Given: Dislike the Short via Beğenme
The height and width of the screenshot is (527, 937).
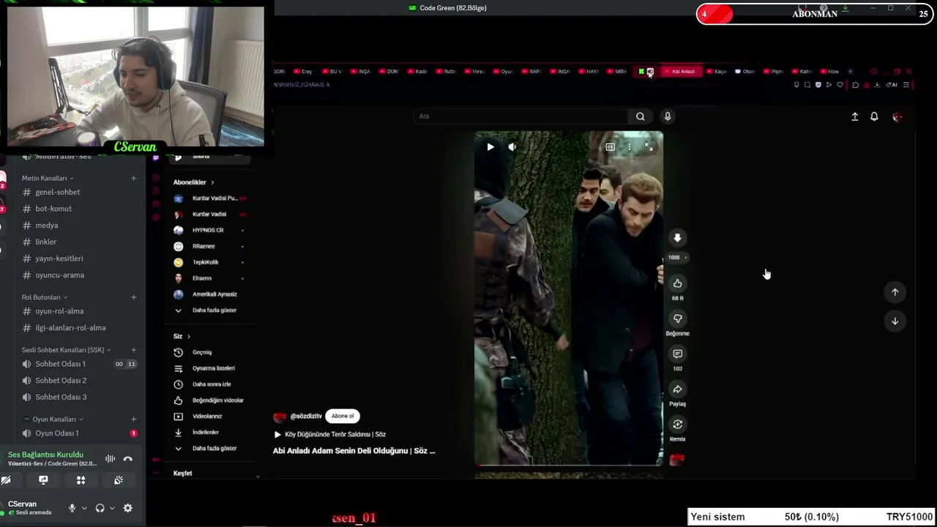Looking at the screenshot, I should tap(677, 318).
